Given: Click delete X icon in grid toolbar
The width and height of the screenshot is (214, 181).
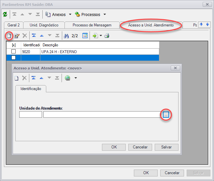Looking at the screenshot, I should pos(25,36).
